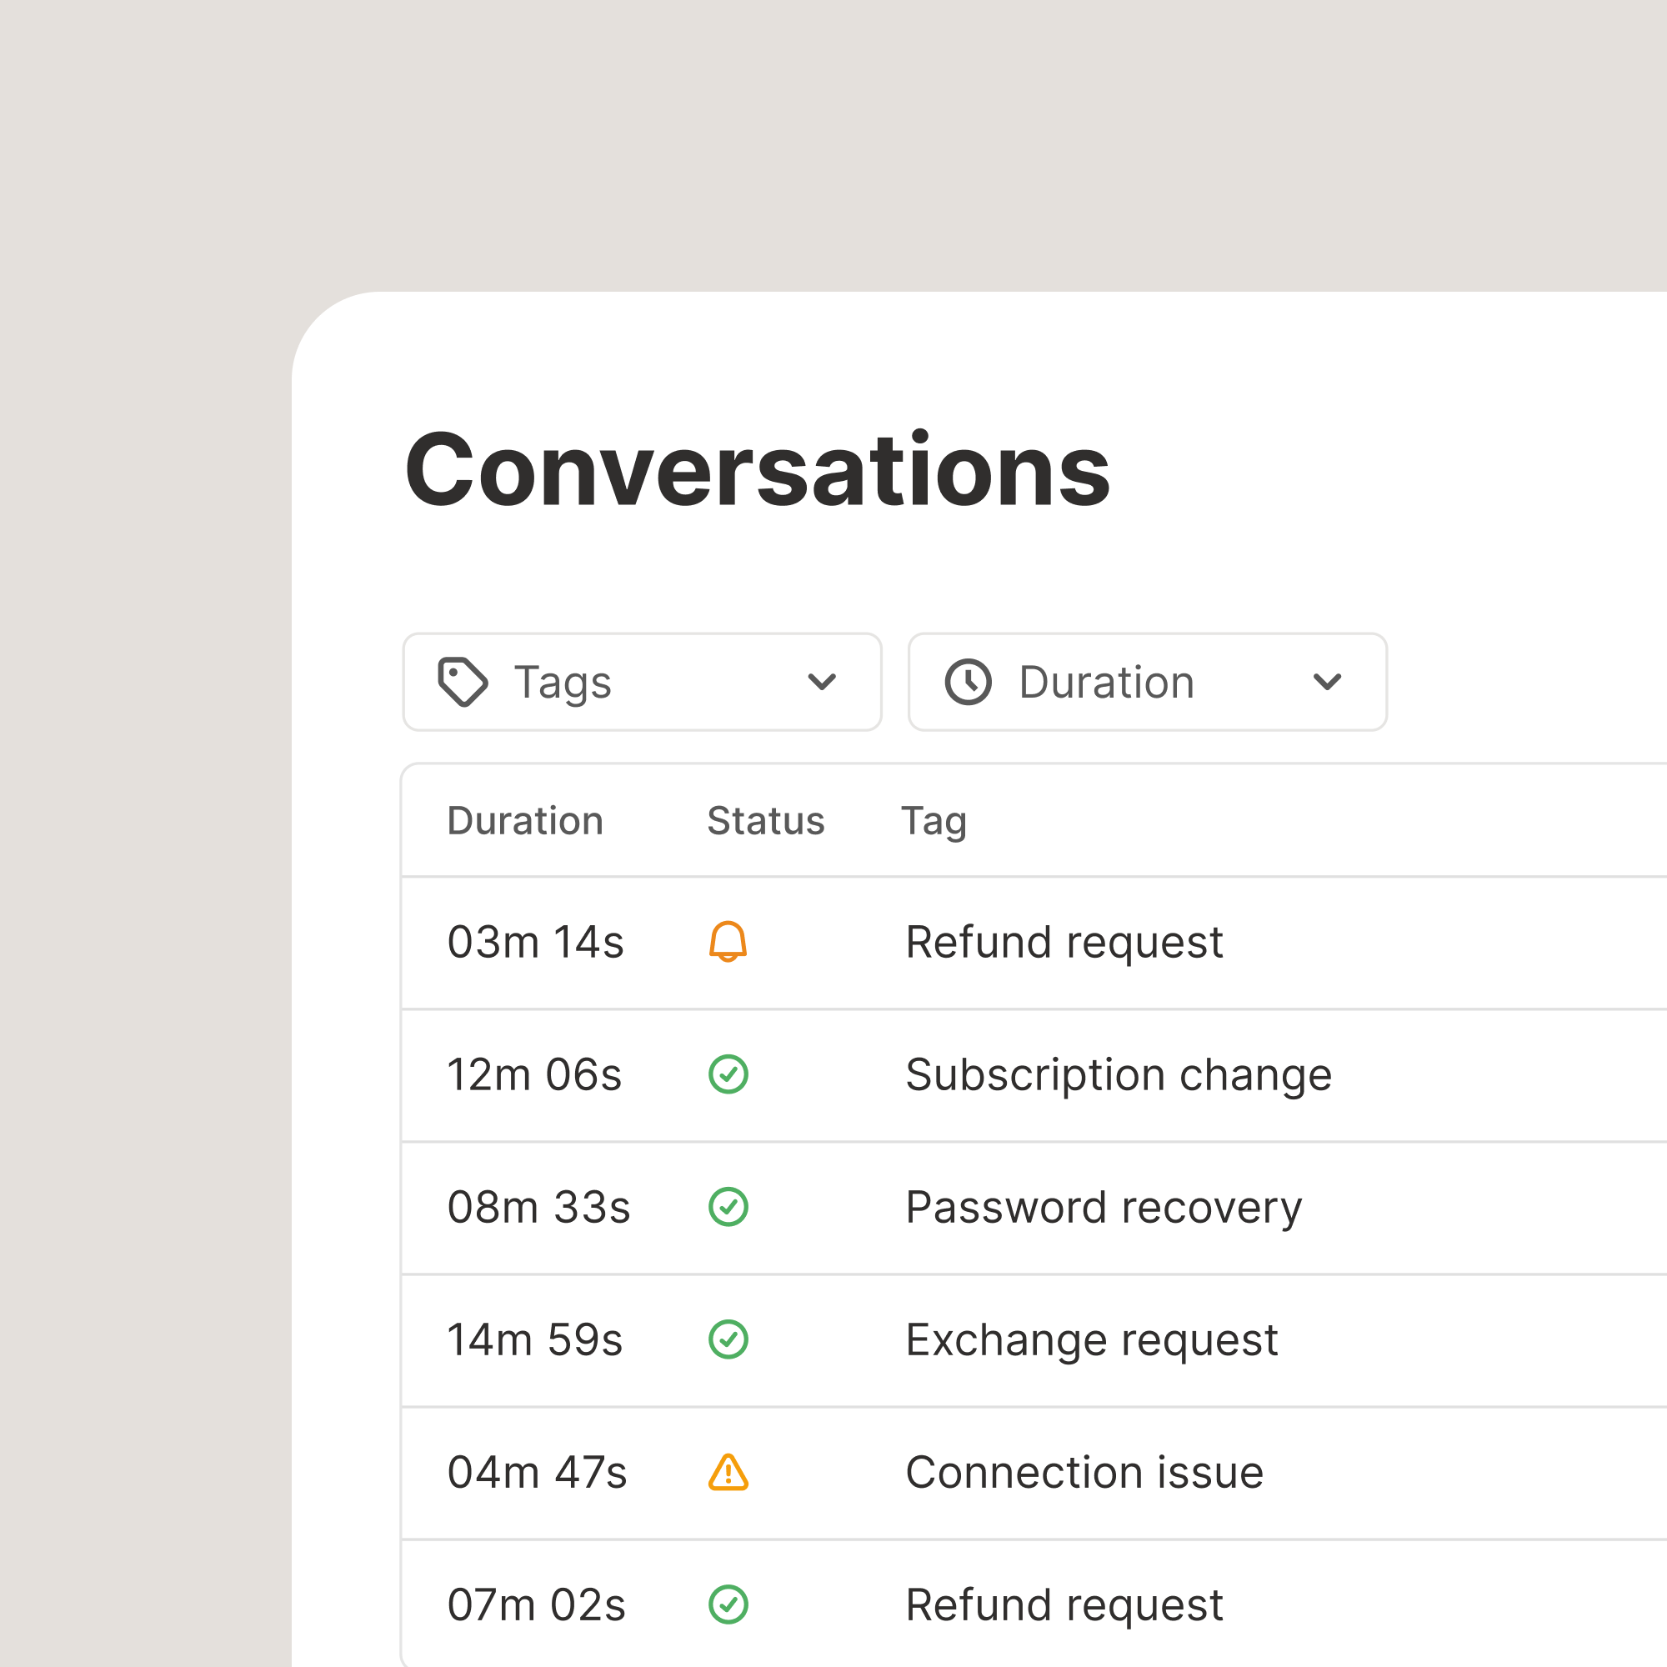
Task: Sort by the Duration column header
Action: pos(525,819)
